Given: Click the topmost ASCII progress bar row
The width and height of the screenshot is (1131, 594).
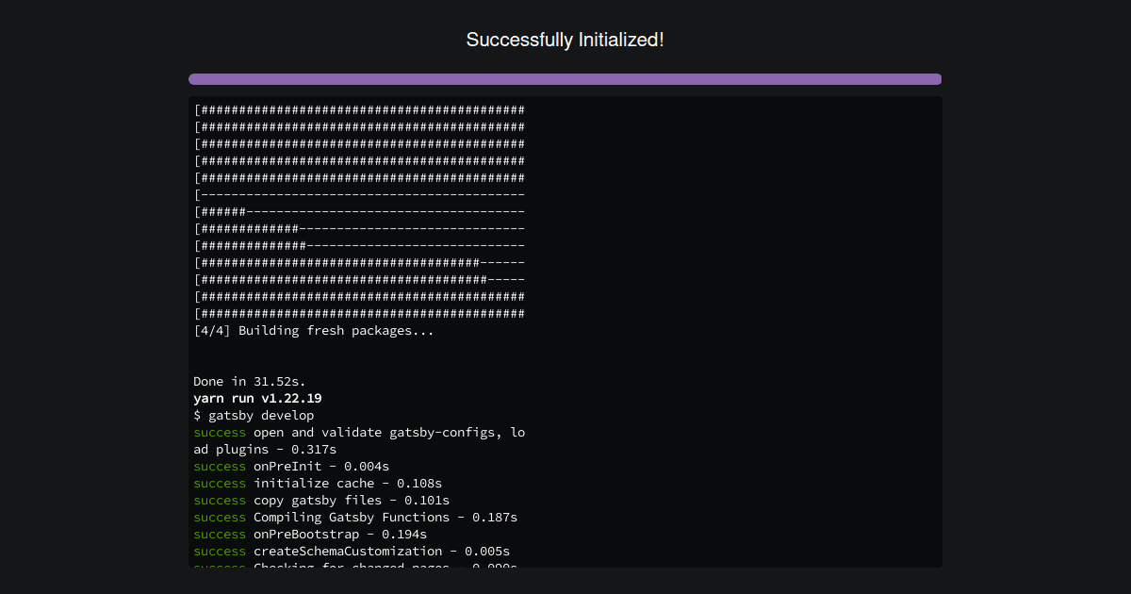Looking at the screenshot, I should [358, 109].
